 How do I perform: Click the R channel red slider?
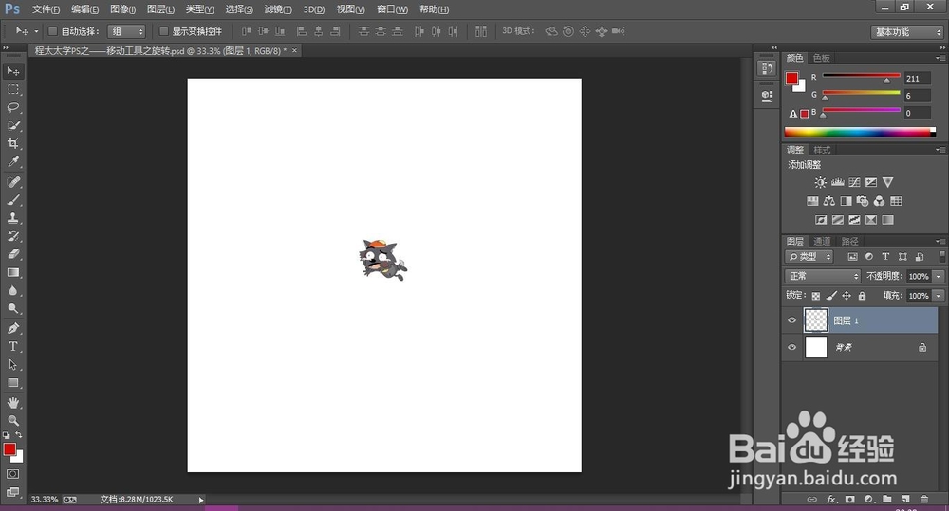point(862,76)
